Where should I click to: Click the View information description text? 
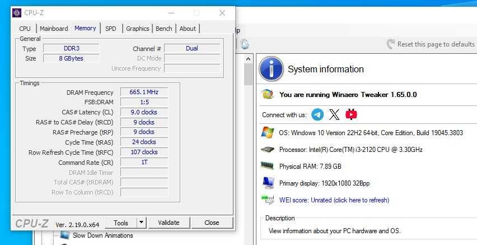tap(334, 230)
